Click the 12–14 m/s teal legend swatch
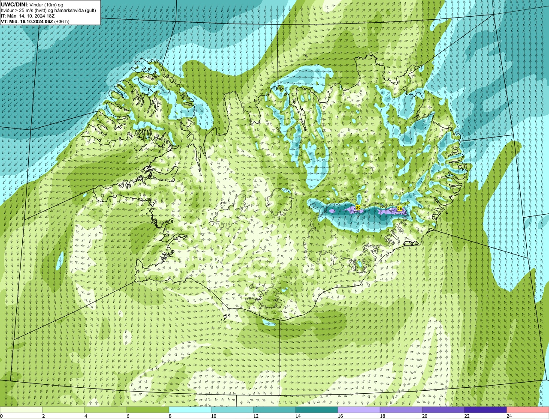This screenshot has height=419, width=549. point(274,410)
